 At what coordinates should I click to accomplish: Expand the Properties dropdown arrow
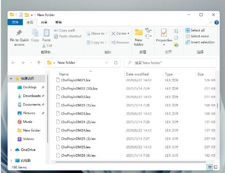(x=164, y=45)
